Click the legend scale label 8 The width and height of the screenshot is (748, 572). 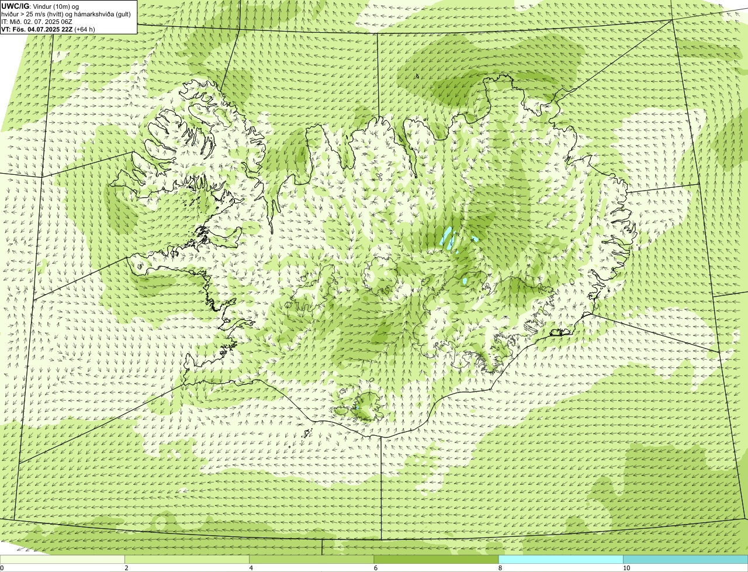pos(500,568)
